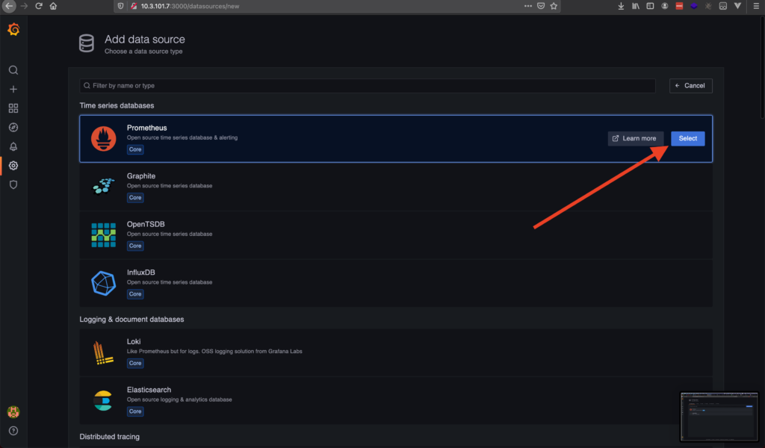Reload the page with the browser refresh icon

39,6
